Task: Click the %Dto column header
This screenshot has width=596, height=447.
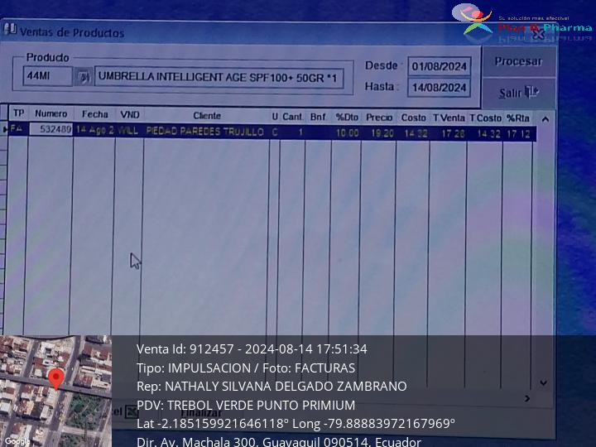Action: 347,118
